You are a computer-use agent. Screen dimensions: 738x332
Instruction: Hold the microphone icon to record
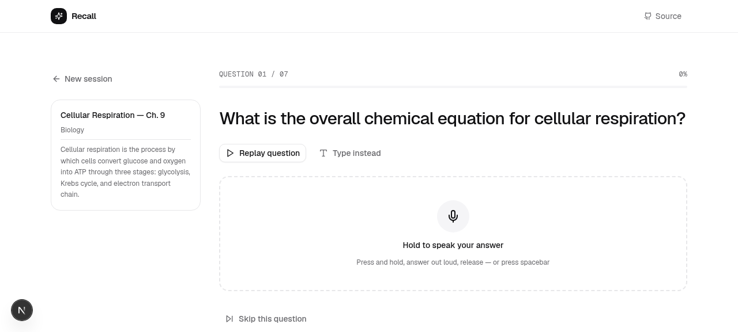453,216
